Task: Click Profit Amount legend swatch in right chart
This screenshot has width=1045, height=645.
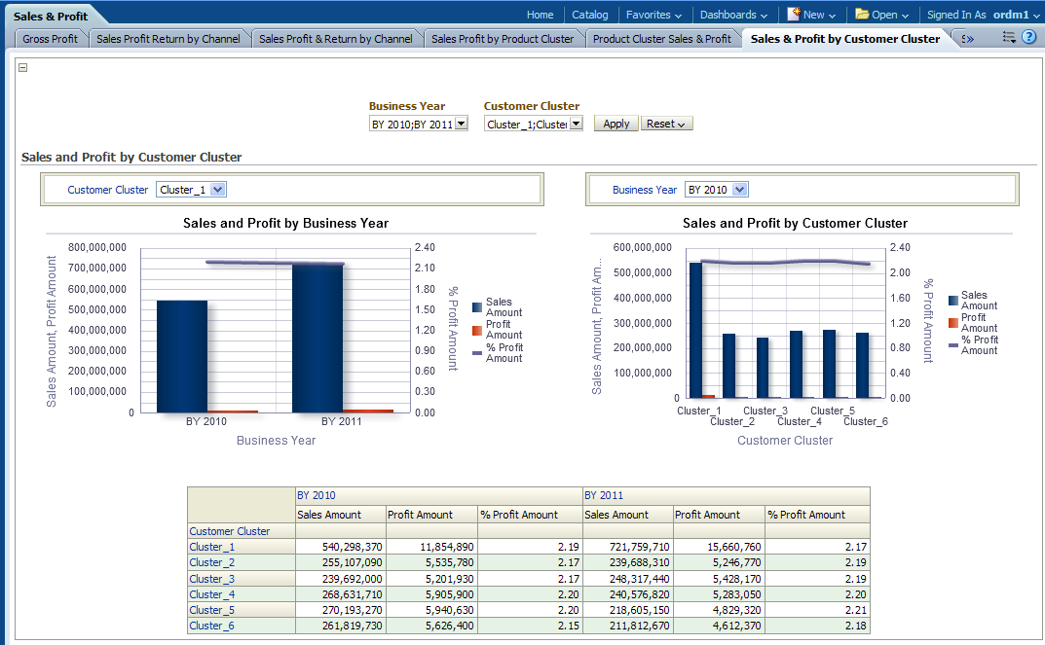Action: 953,323
